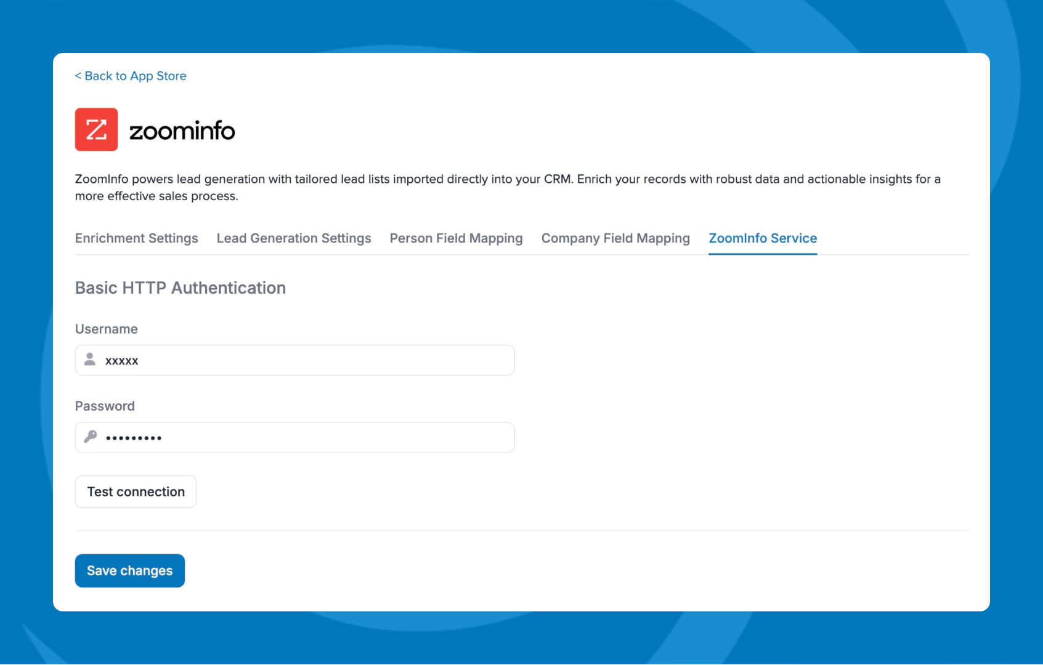Click the back chevron before Back to App Store
The image size is (1043, 665).
coord(78,76)
